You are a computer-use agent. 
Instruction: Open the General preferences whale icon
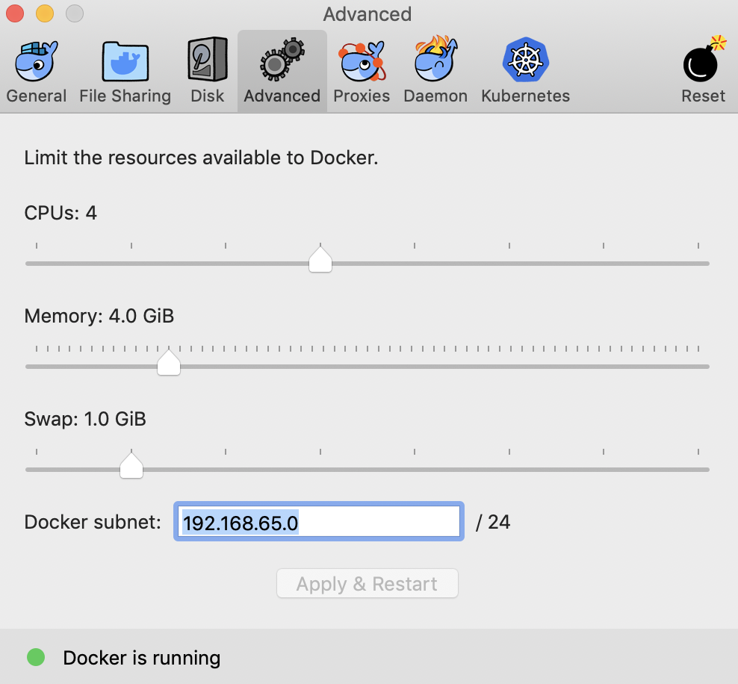37,61
